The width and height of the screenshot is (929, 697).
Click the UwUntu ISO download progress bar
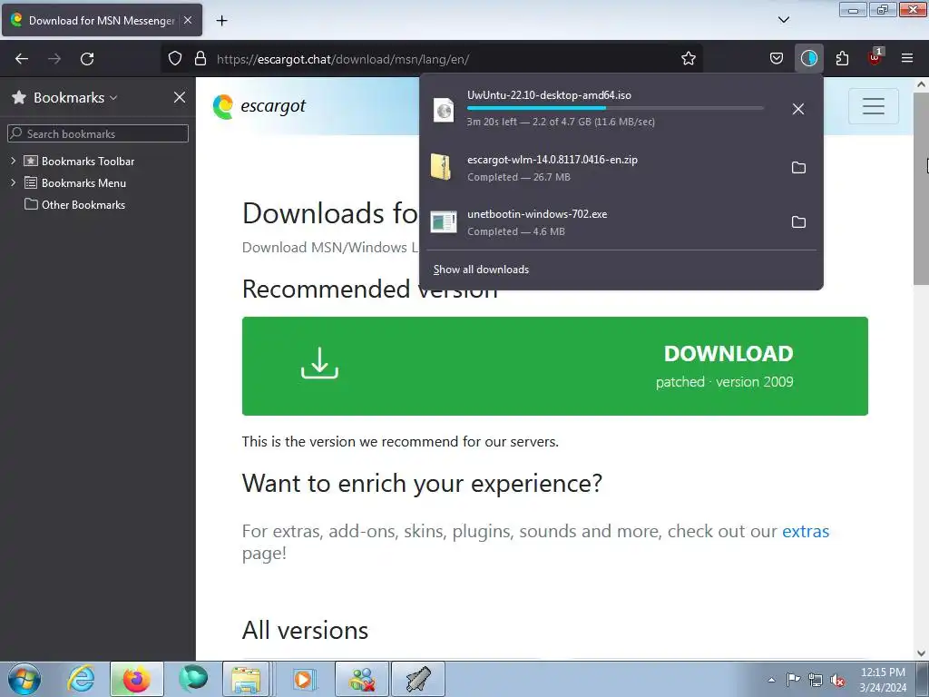(x=614, y=108)
